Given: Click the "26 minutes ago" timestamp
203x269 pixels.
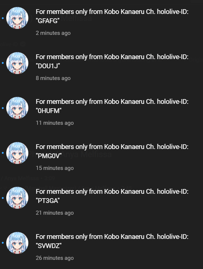Looking at the screenshot, I should coord(55,258).
